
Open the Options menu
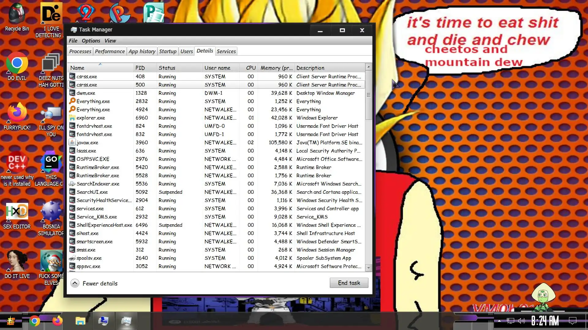(91, 41)
